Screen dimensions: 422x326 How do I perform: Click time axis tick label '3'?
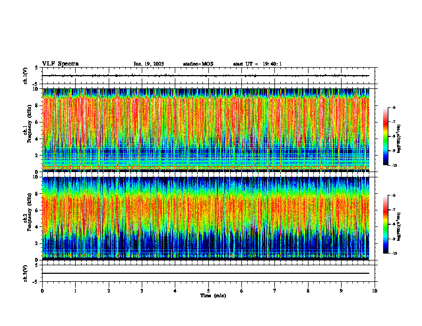pyautogui.click(x=142, y=291)
